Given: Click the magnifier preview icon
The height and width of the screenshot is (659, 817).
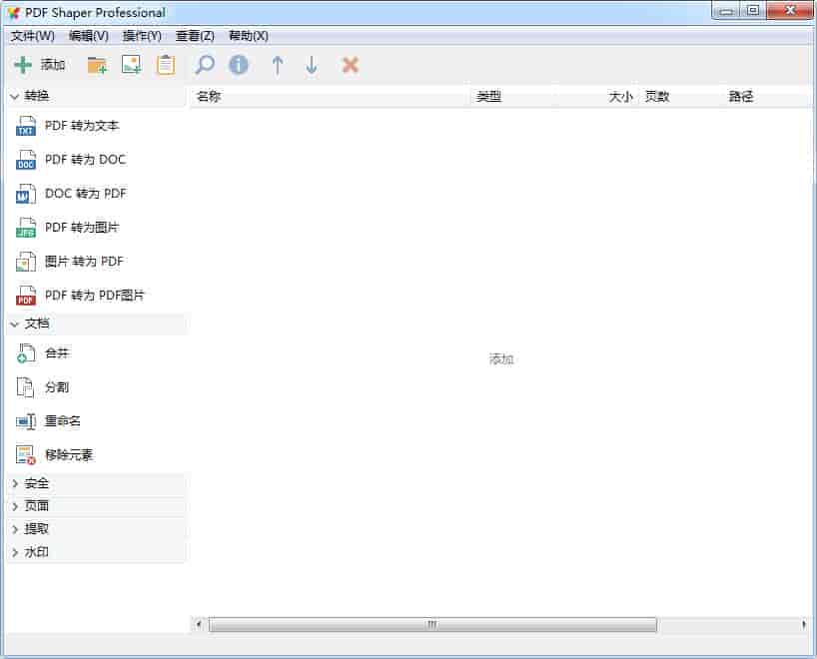Looking at the screenshot, I should (204, 65).
